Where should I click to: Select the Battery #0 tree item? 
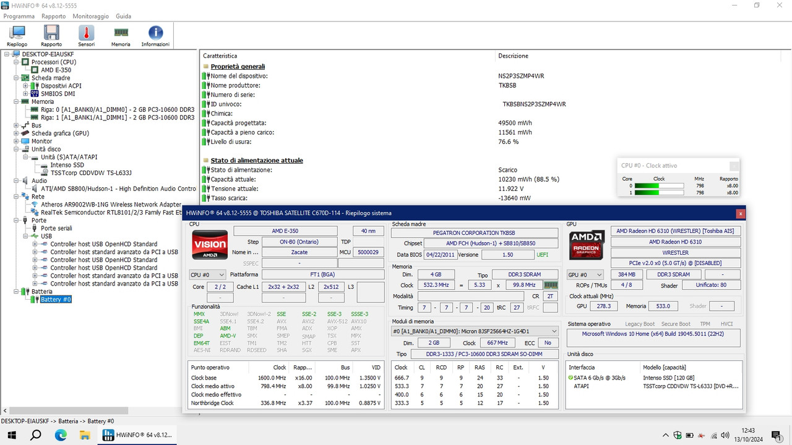[x=56, y=300]
